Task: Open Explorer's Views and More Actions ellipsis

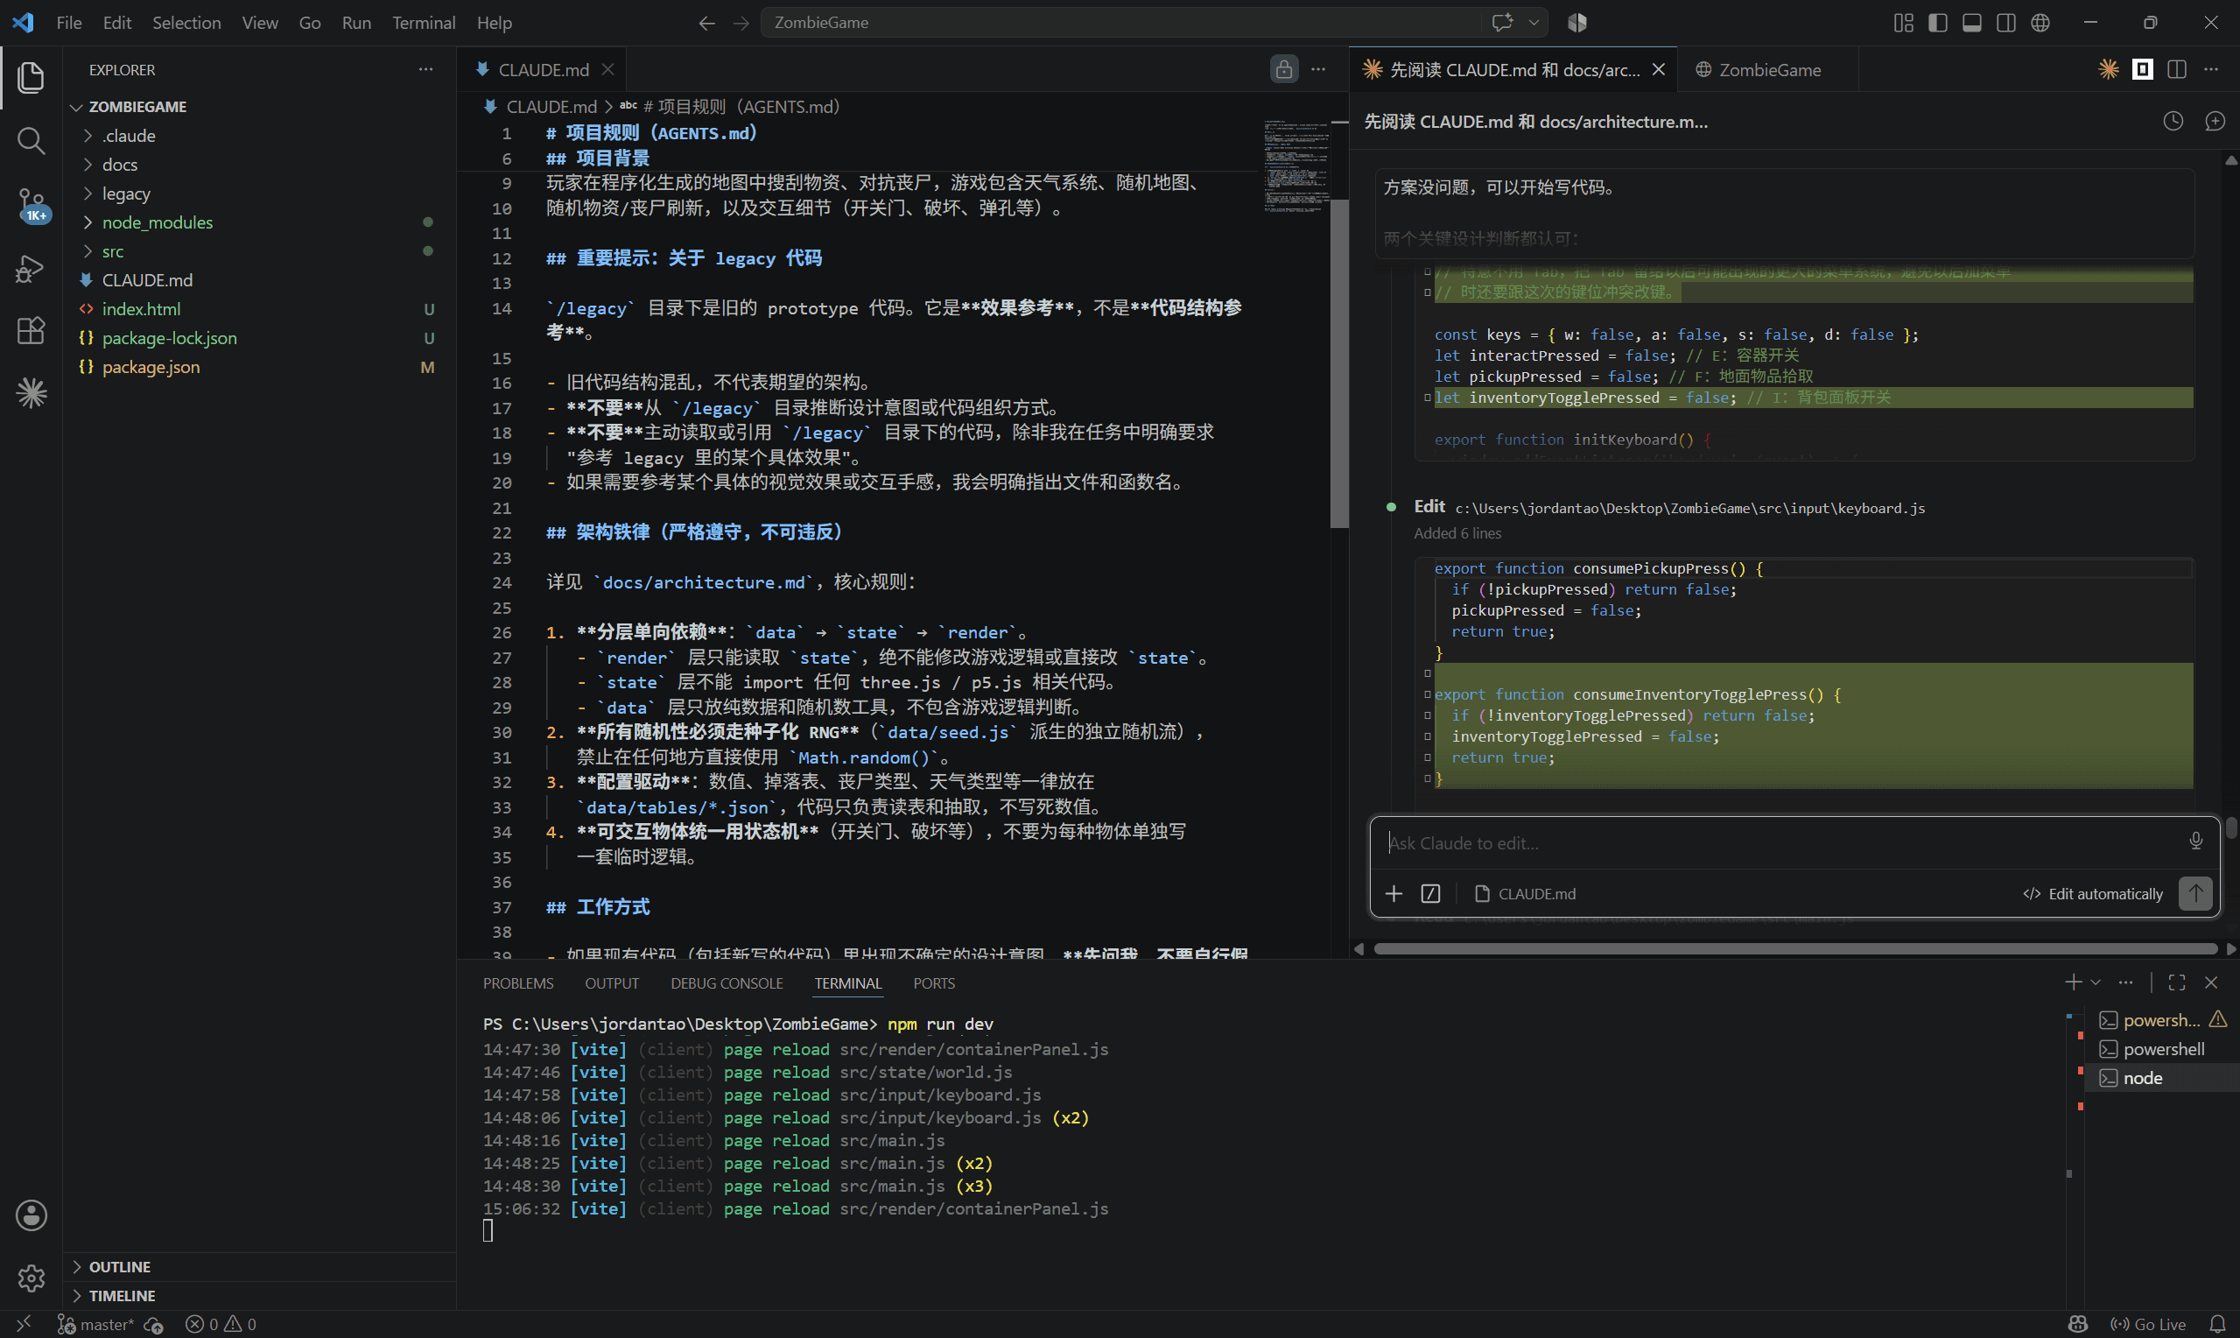Action: click(425, 69)
